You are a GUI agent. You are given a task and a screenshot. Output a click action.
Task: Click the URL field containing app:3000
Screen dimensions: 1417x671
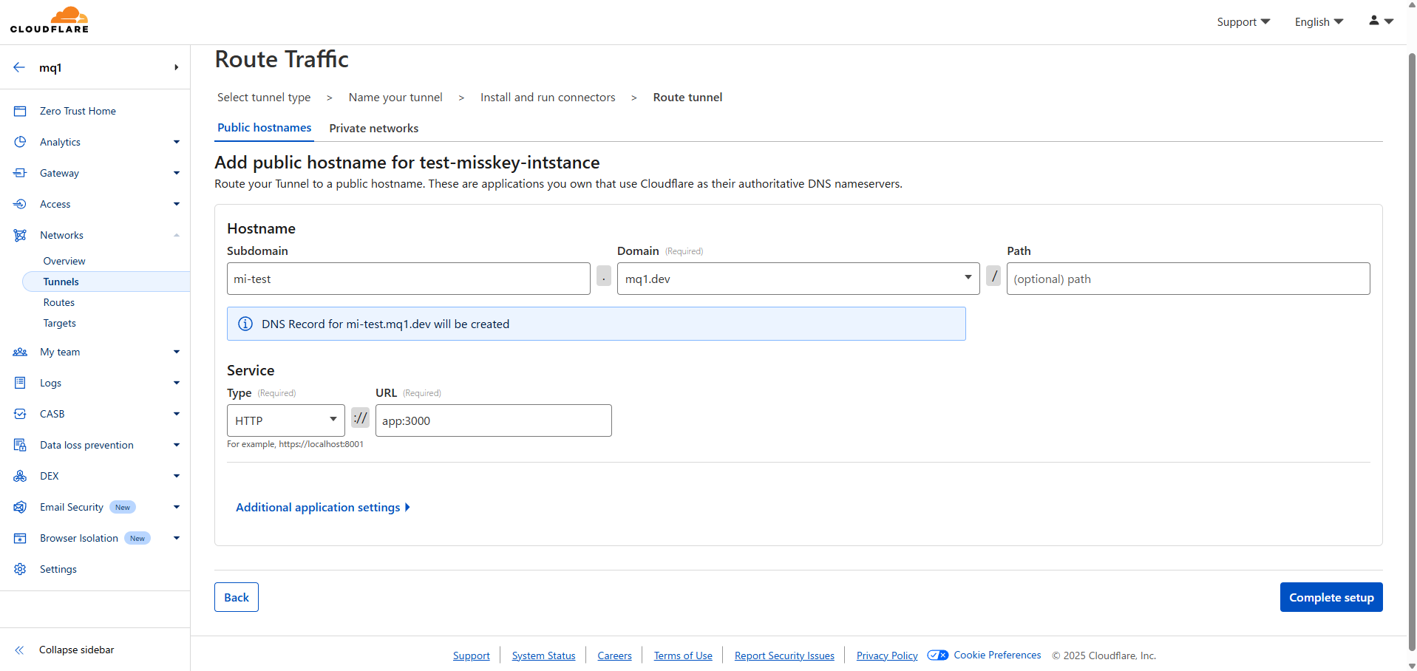click(494, 420)
